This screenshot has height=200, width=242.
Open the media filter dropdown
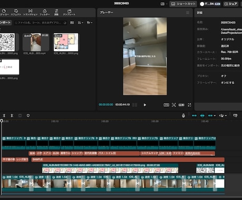(89, 23)
